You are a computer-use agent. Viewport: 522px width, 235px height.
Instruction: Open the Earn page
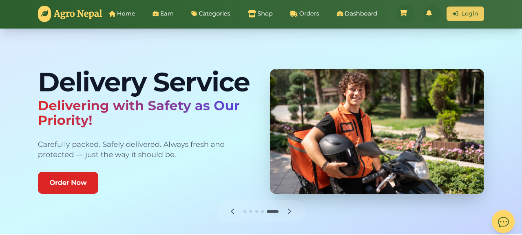pyautogui.click(x=163, y=13)
